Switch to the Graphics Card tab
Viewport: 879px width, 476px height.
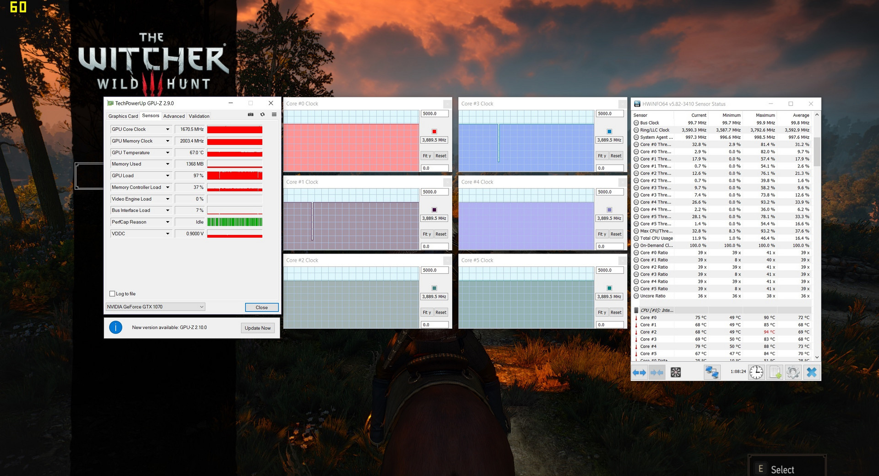point(123,116)
